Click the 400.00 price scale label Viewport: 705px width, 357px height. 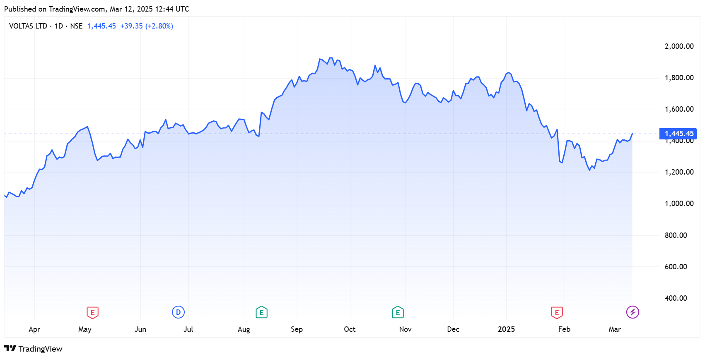[x=676, y=298]
